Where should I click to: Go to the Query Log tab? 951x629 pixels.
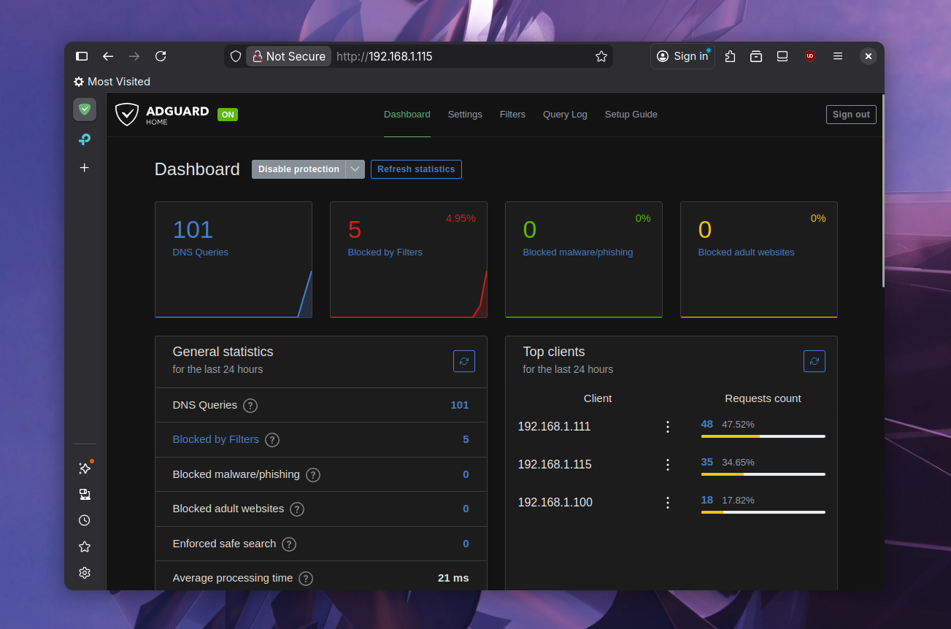[565, 115]
